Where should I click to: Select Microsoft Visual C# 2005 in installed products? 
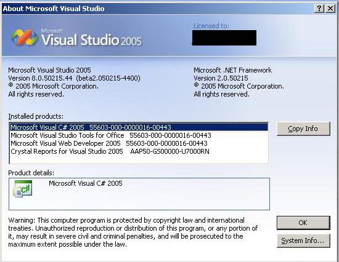click(139, 127)
